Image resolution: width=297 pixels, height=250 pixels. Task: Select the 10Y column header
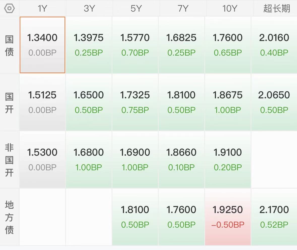point(229,8)
